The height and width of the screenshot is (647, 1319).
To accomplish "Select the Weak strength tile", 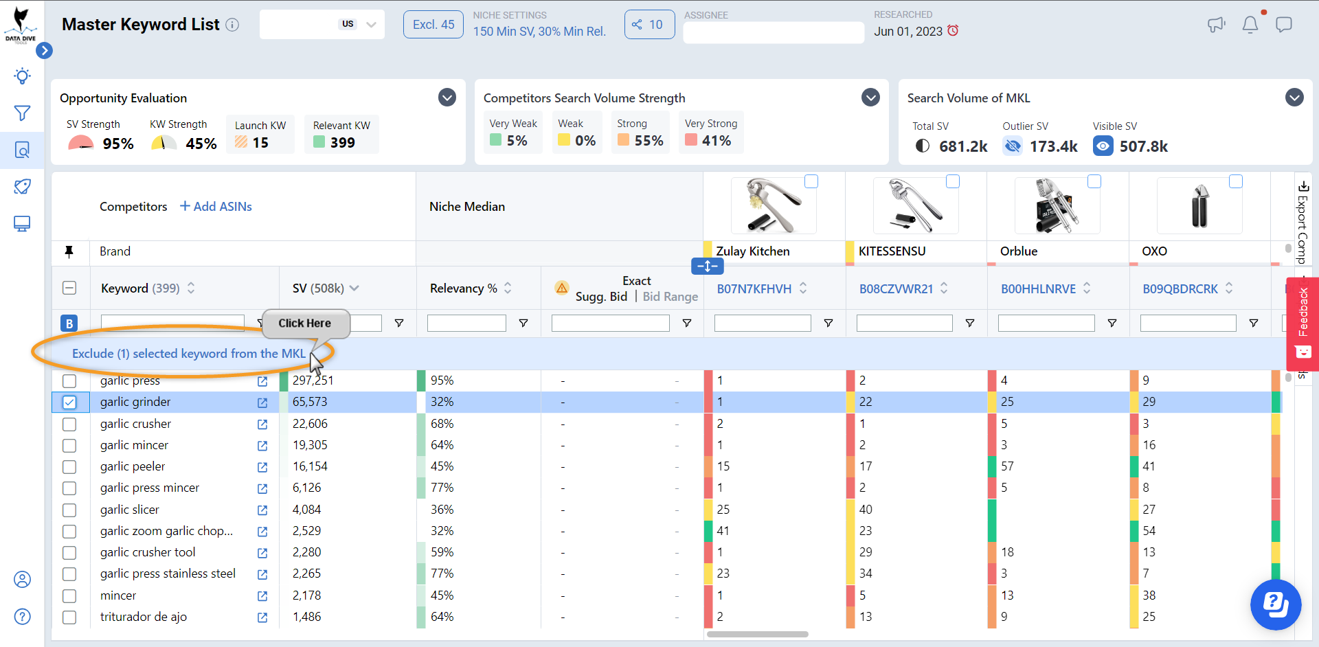I will (576, 132).
